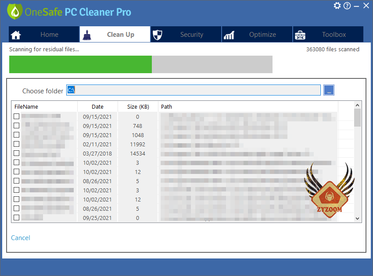This screenshot has width=373, height=276.
Task: Open the help question mark icon
Action: (x=347, y=6)
